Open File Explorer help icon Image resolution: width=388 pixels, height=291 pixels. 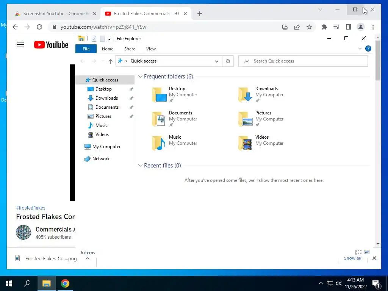click(368, 49)
